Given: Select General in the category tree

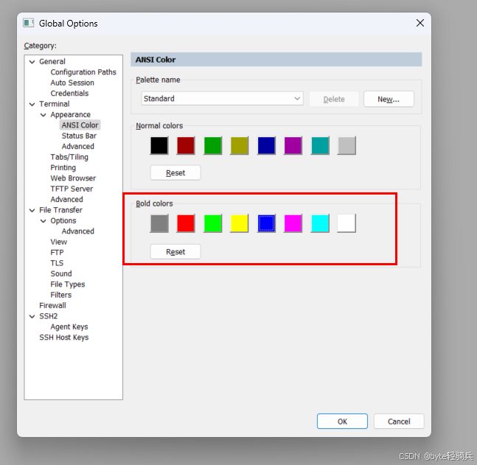Looking at the screenshot, I should tap(52, 61).
